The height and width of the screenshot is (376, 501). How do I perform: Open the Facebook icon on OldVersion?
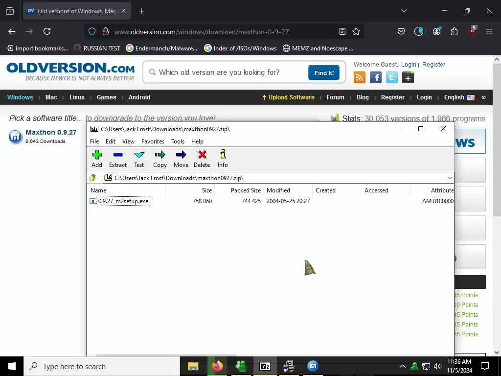(x=375, y=78)
